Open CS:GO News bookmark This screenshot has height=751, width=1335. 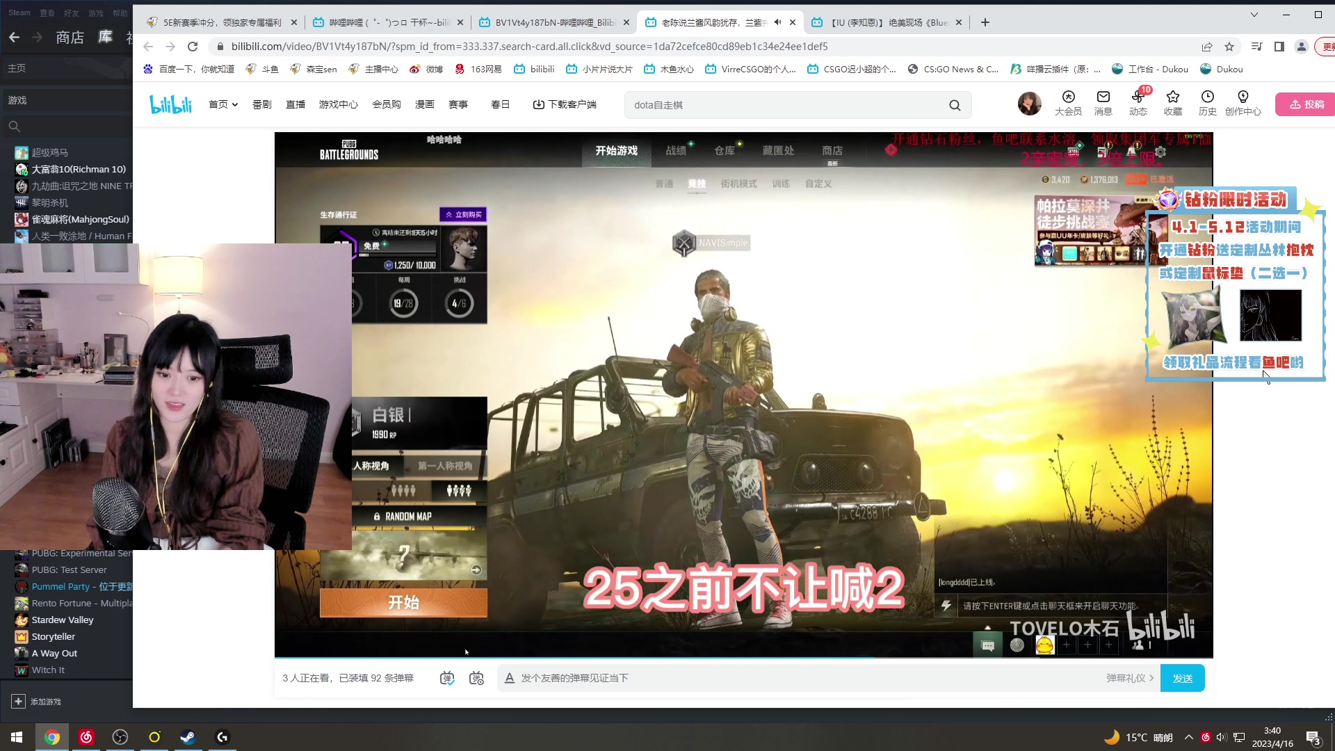[x=953, y=69]
